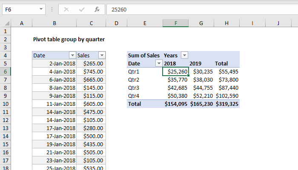Select column D header
The width and height of the screenshot is (298, 170).
(116, 23)
